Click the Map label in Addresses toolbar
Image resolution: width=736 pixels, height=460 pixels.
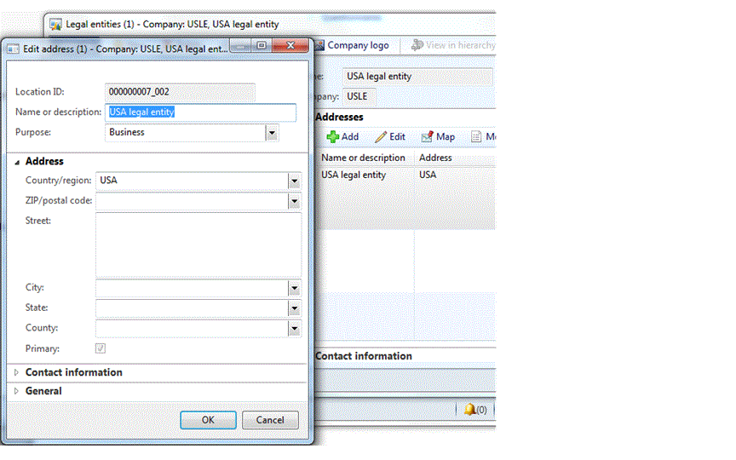pos(446,136)
